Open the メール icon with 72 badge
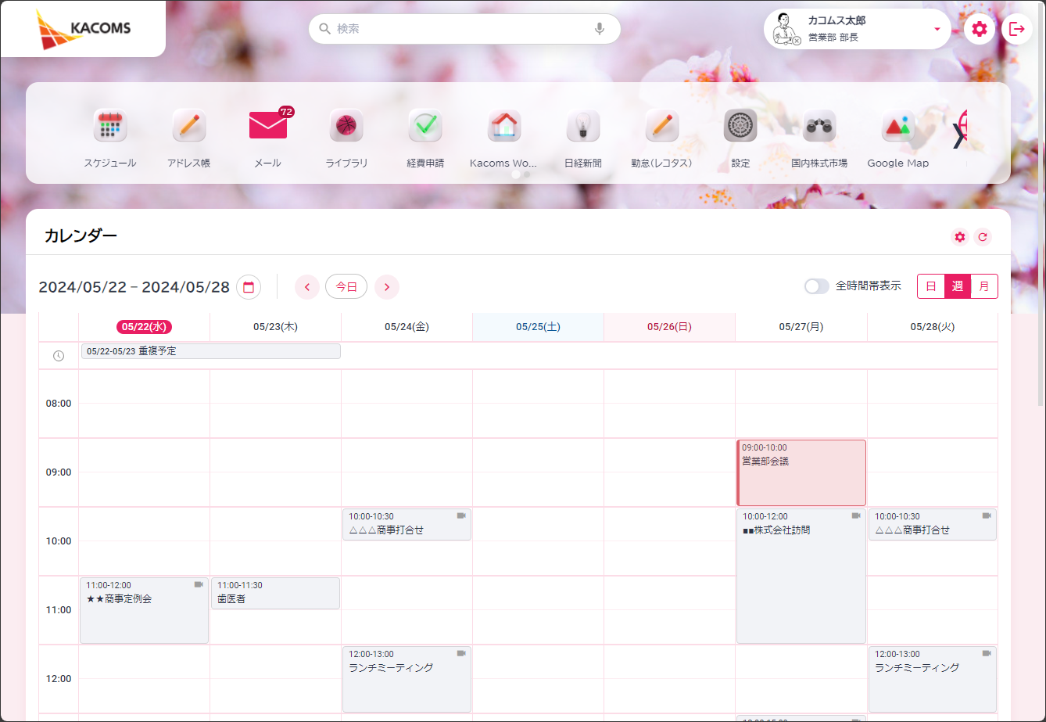This screenshot has height=722, width=1046. click(x=268, y=126)
